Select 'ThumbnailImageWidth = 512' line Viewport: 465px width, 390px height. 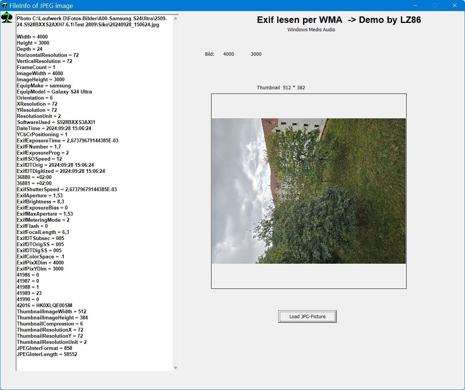point(52,311)
